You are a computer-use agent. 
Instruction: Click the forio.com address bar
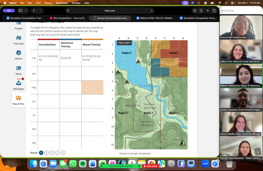tap(110, 11)
